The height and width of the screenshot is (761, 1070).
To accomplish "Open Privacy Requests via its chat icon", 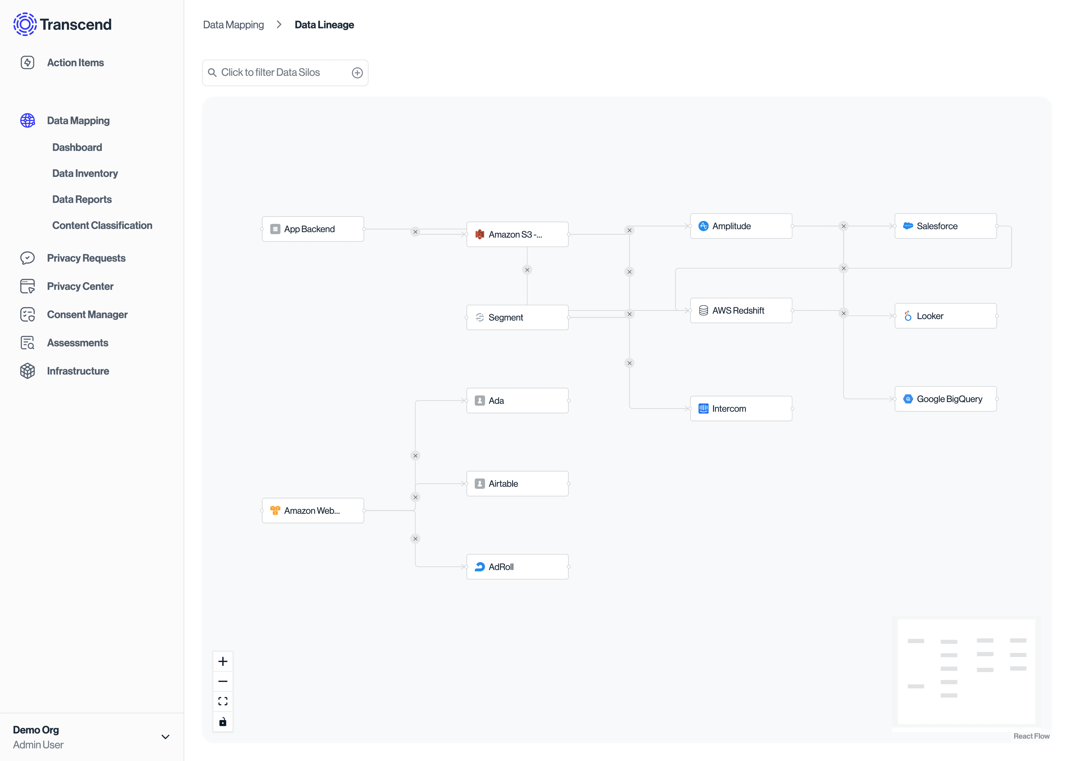I will point(28,258).
